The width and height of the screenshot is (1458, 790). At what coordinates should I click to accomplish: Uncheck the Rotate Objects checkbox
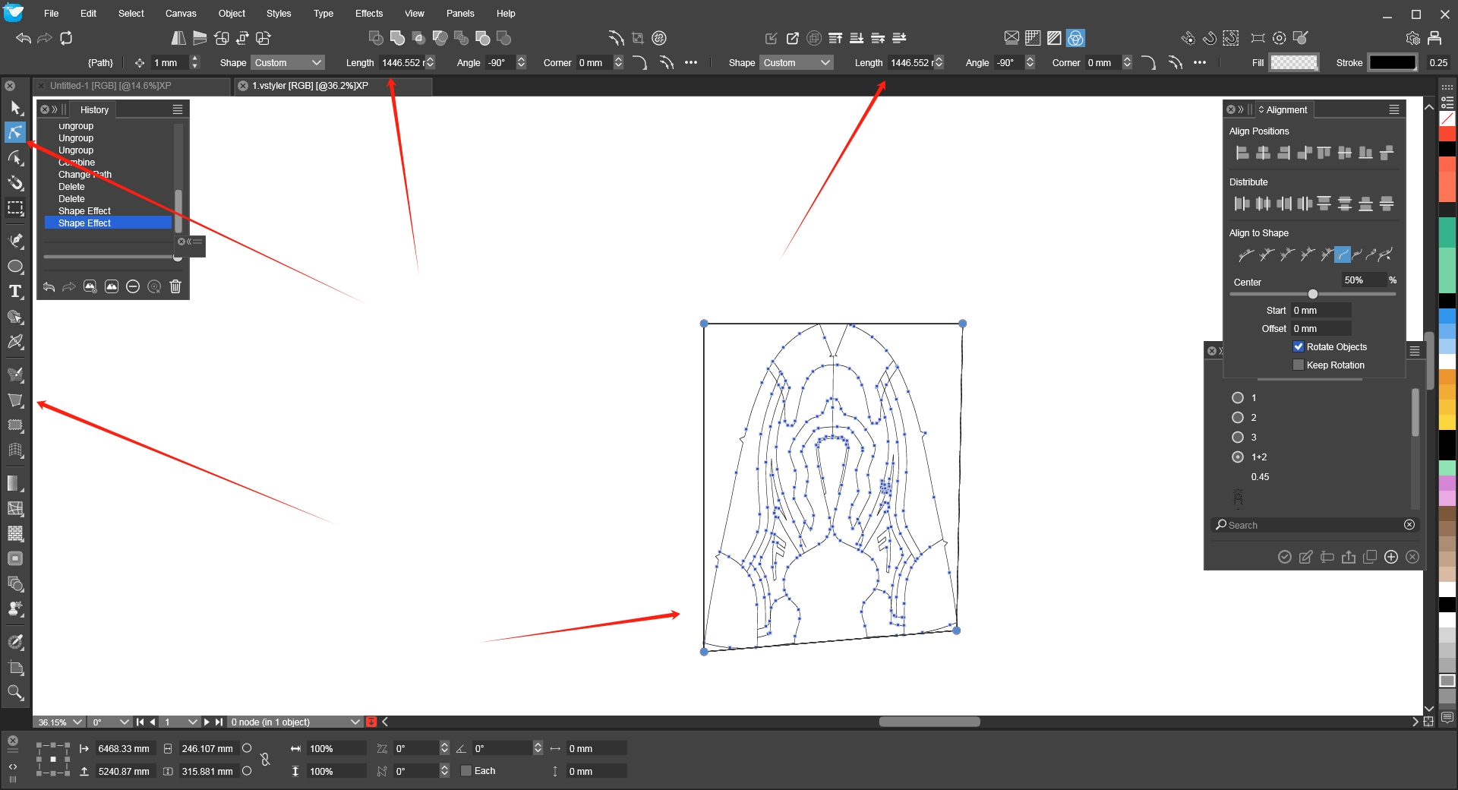1299,347
